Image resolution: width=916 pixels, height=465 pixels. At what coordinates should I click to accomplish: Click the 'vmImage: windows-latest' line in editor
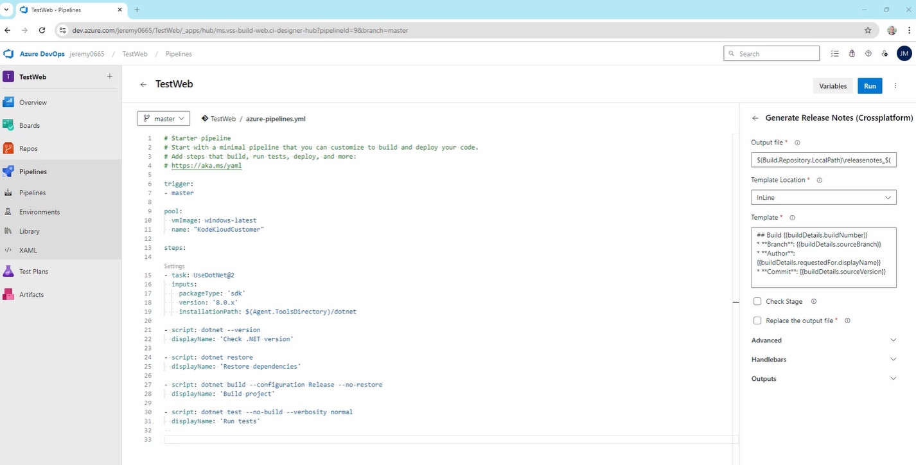point(214,220)
